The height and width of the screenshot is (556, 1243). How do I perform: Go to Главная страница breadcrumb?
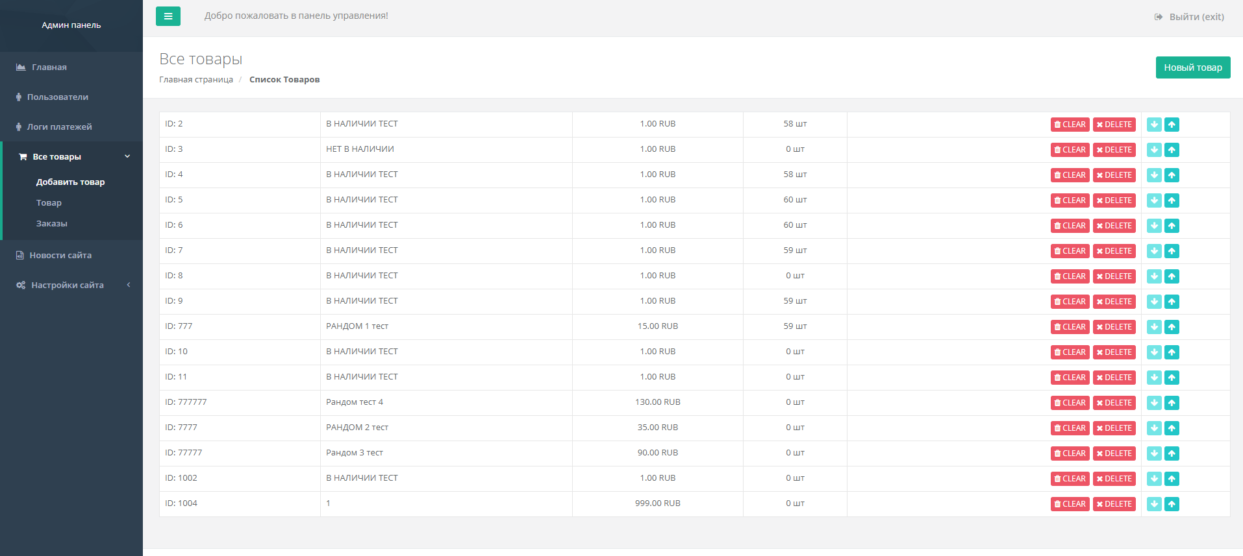pos(196,80)
